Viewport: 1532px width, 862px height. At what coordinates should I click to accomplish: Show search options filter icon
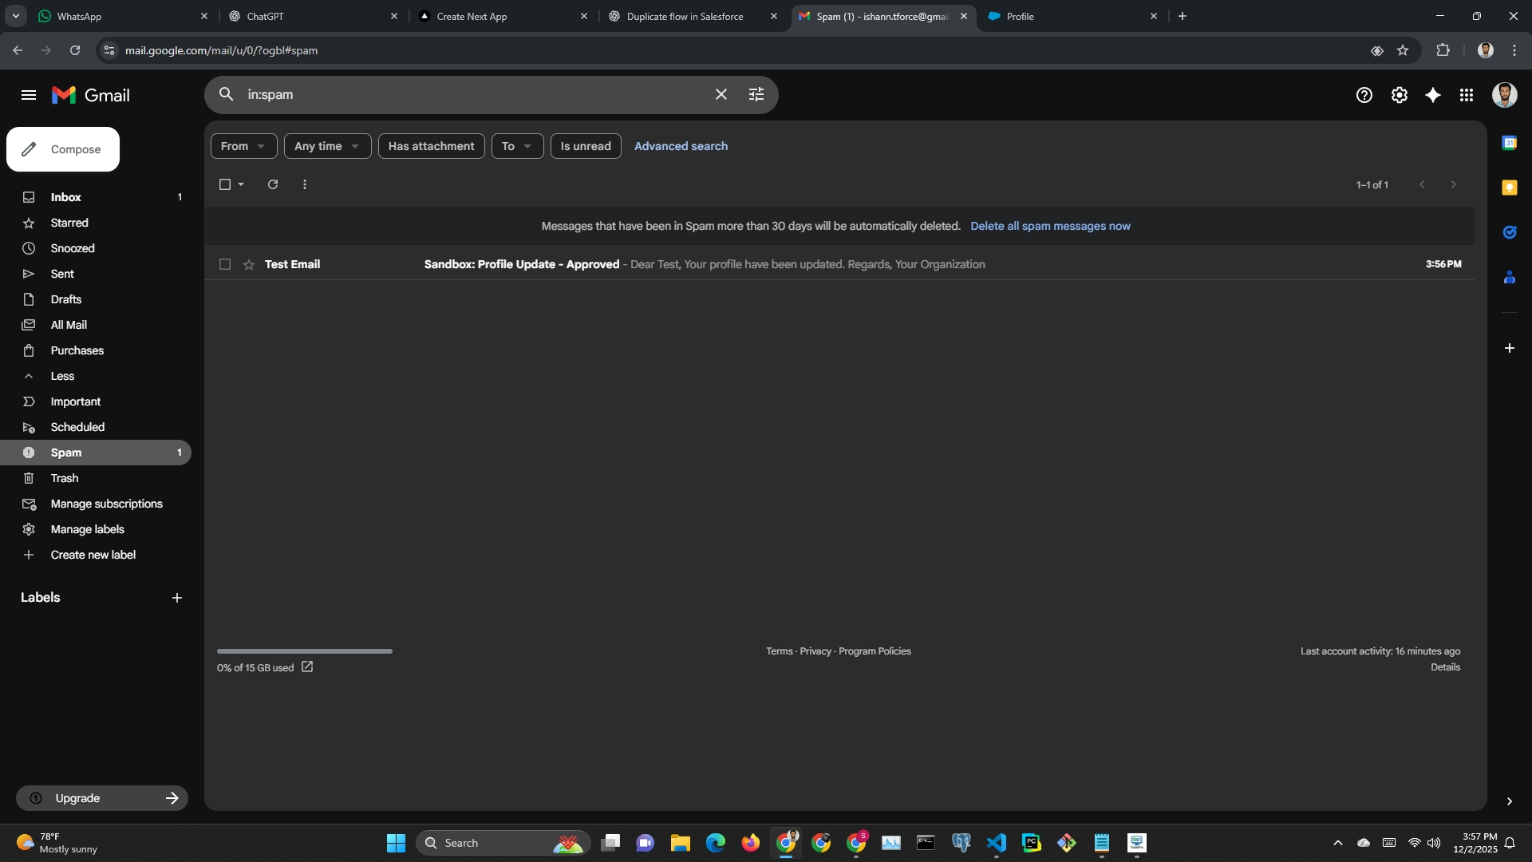tap(756, 94)
